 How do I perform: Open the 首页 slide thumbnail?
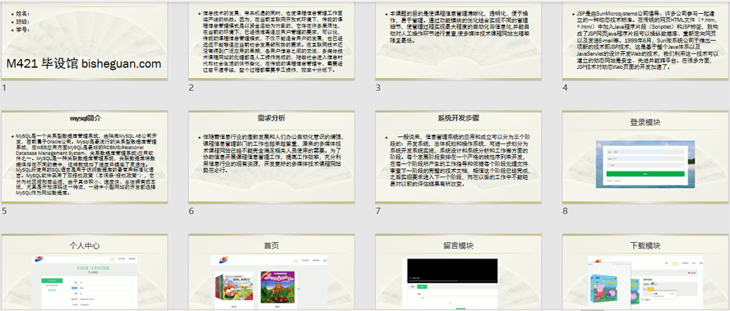pyautogui.click(x=271, y=272)
